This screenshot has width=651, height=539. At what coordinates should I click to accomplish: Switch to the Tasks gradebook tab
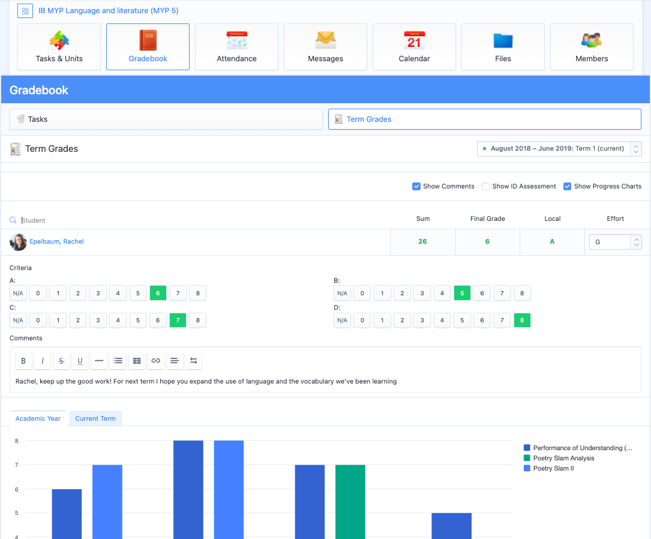(166, 119)
